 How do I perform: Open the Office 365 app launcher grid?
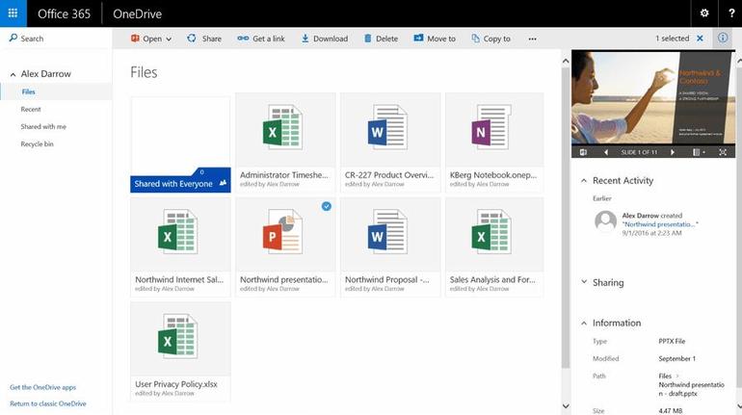click(x=13, y=13)
